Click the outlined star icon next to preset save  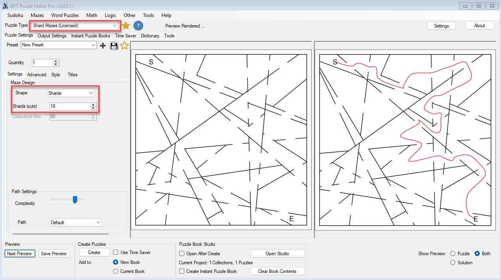tap(124, 46)
